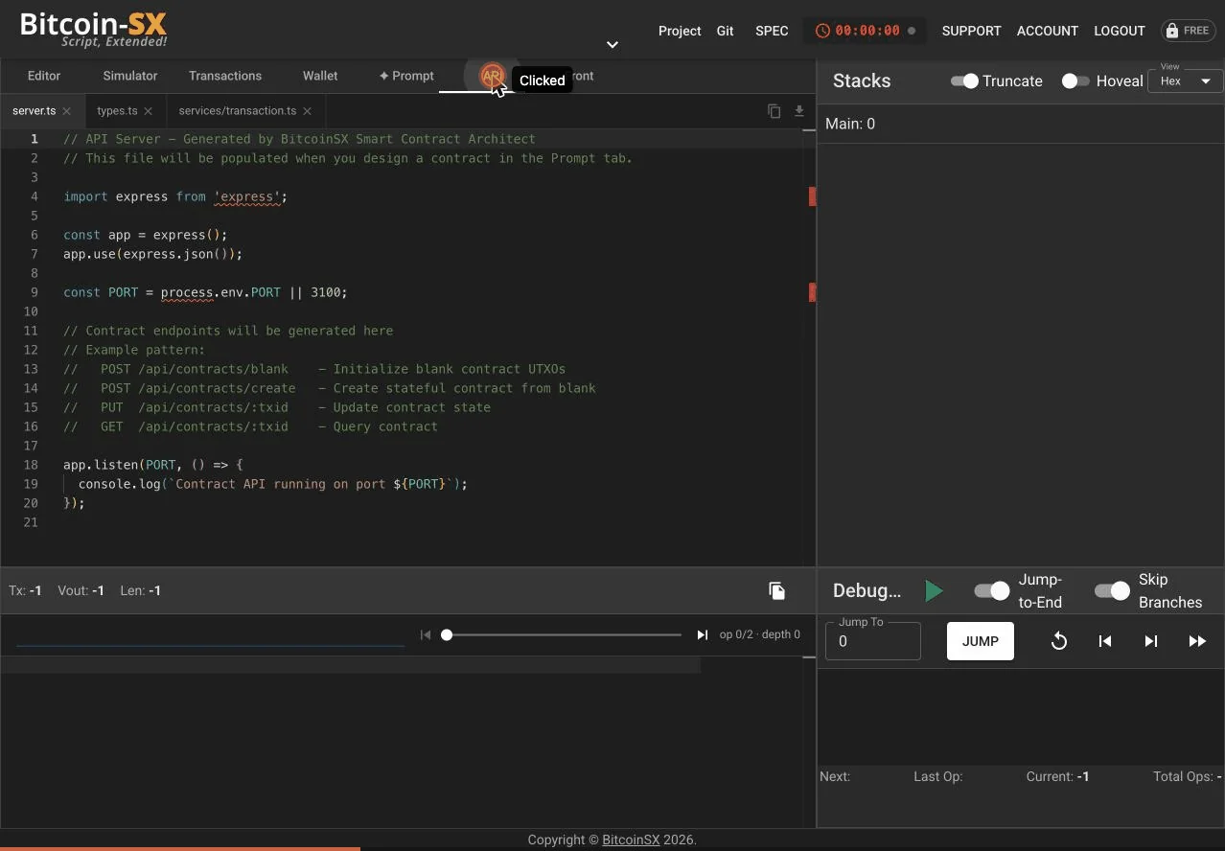Step back one op in debugger

click(1105, 641)
